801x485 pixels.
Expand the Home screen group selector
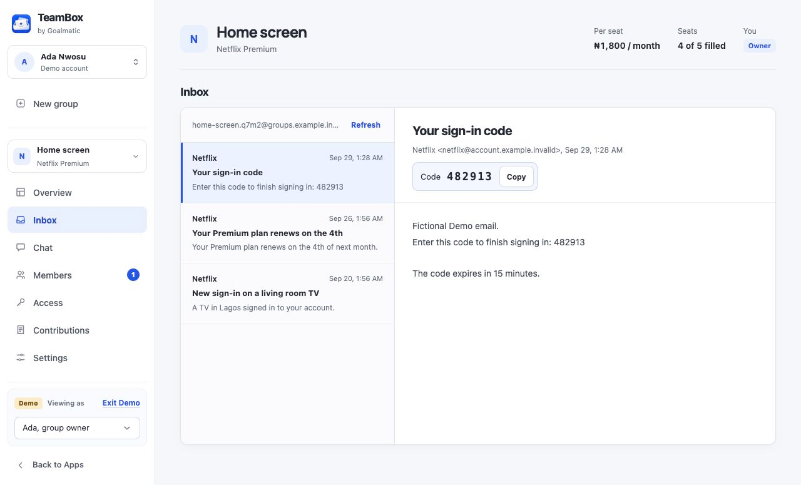tap(77, 156)
